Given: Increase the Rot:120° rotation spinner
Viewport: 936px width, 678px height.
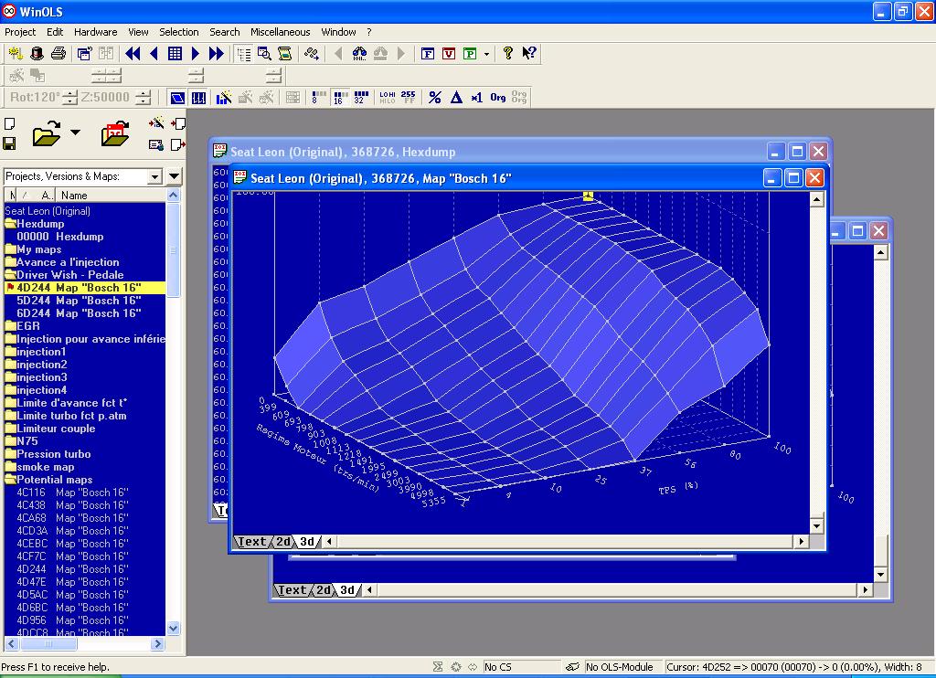Looking at the screenshot, I should (x=69, y=94).
